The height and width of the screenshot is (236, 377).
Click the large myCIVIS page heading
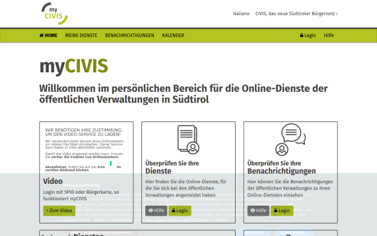pos(74,66)
